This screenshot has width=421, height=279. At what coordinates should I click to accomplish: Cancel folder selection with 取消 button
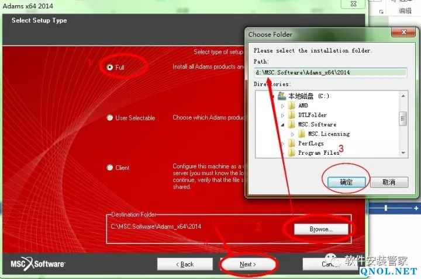(387, 182)
